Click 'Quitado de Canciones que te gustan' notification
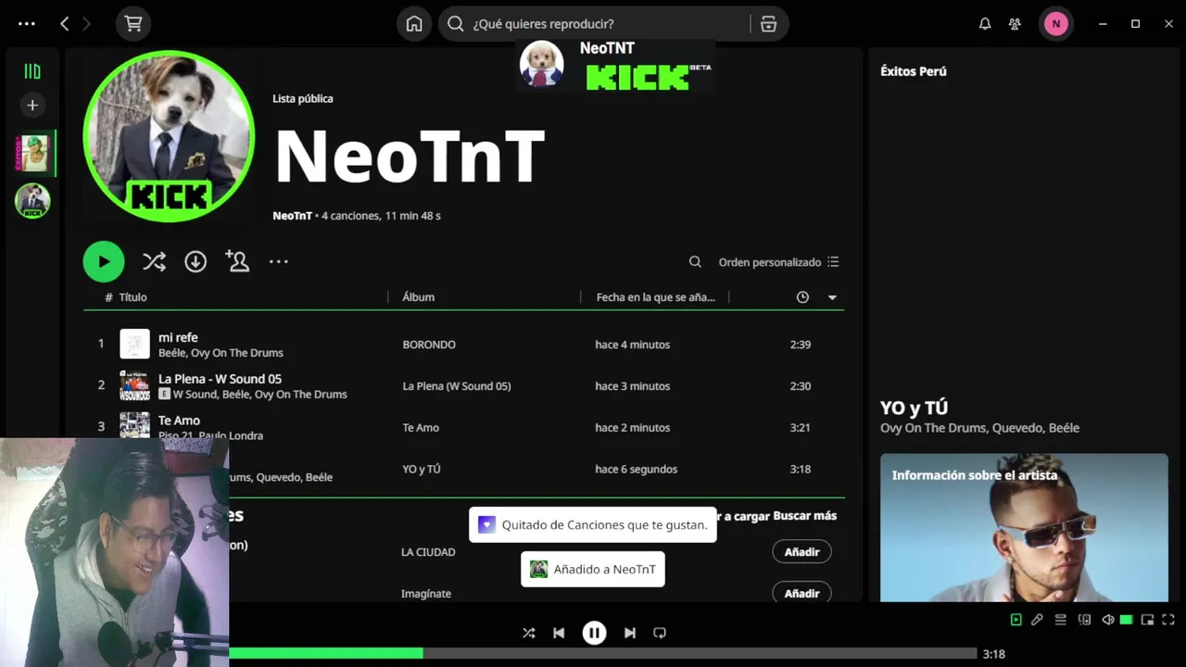 click(593, 525)
